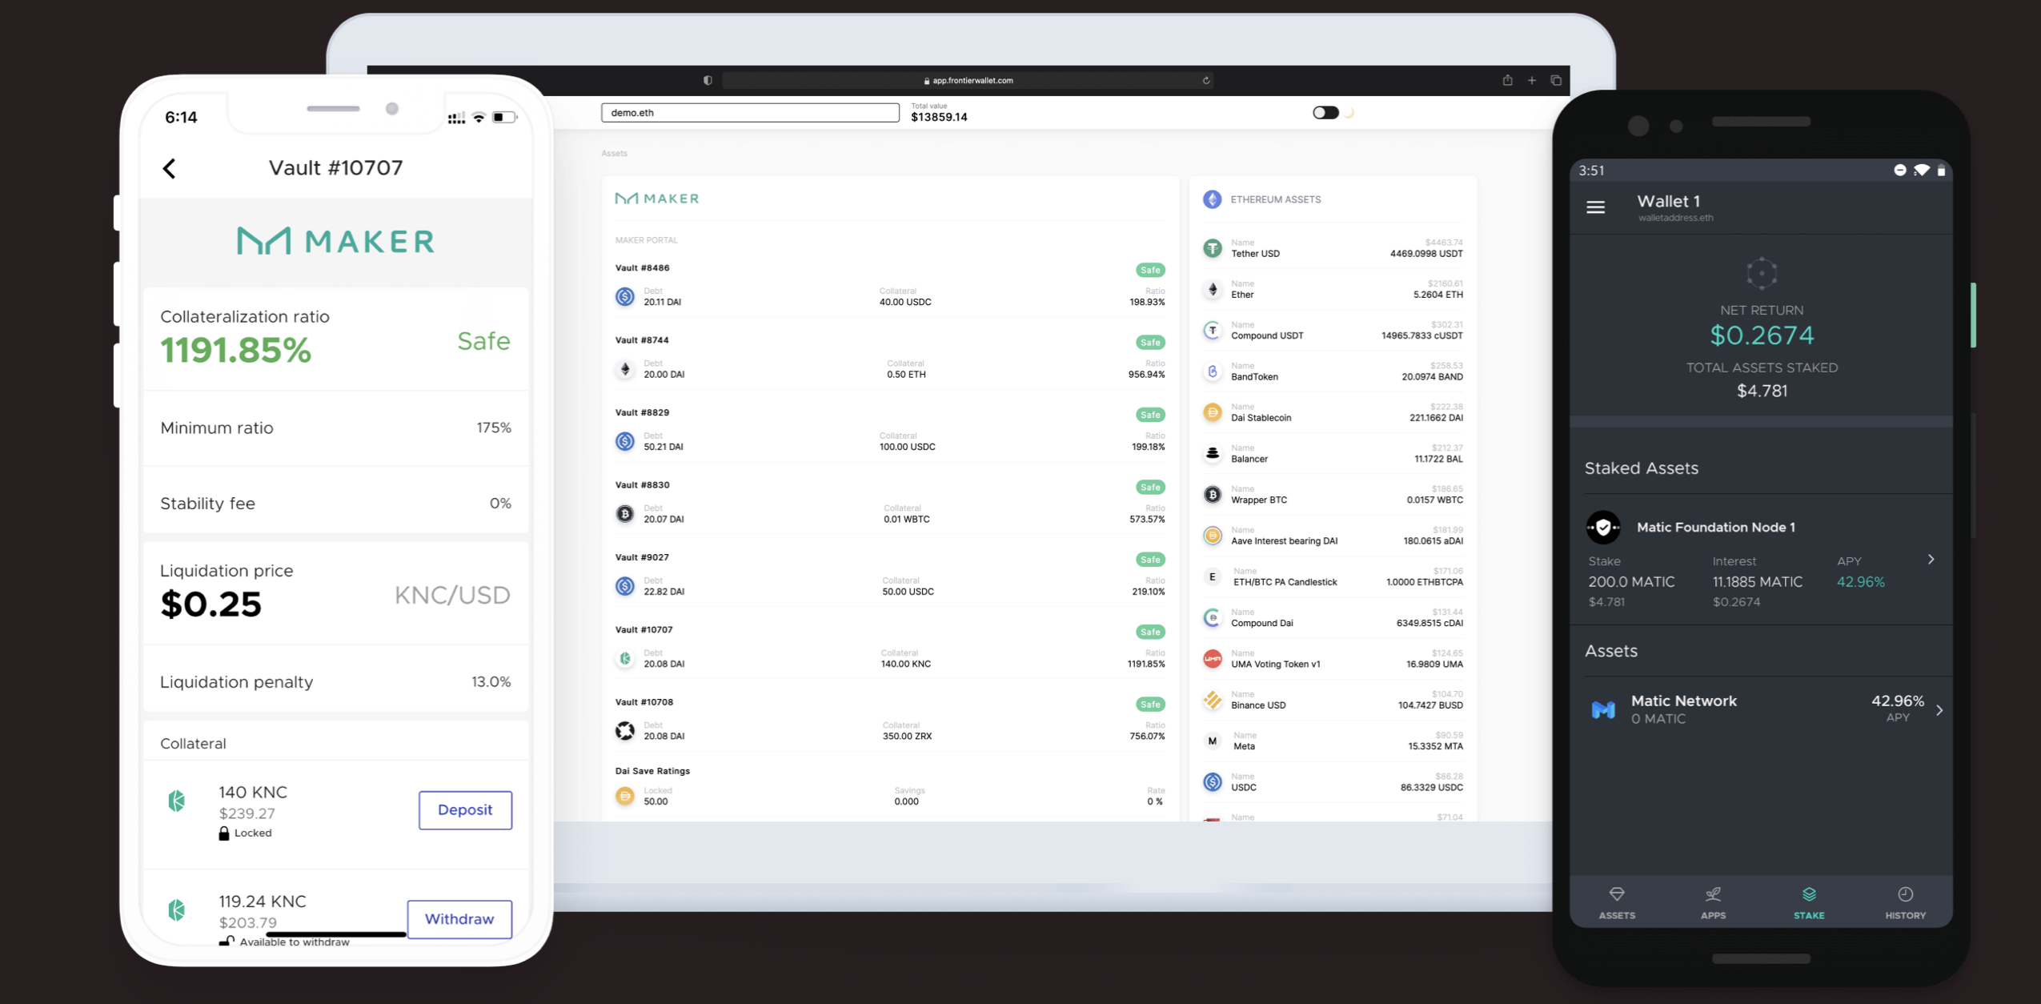Image resolution: width=2041 pixels, height=1004 pixels.
Task: Click the DAI icon under Dai Save Ratings
Action: click(625, 796)
